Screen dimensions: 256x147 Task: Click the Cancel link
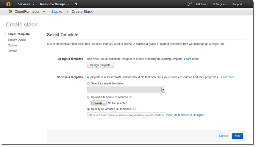(223, 136)
